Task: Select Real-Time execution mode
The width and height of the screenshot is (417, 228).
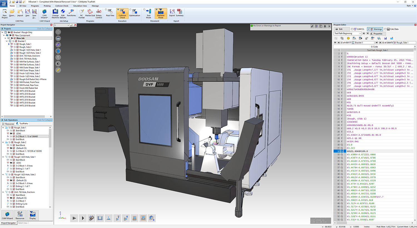Action: 110,13
